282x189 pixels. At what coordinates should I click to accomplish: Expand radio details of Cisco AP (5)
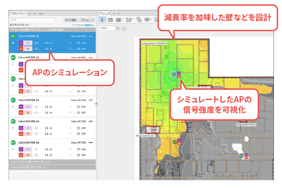[13, 128]
